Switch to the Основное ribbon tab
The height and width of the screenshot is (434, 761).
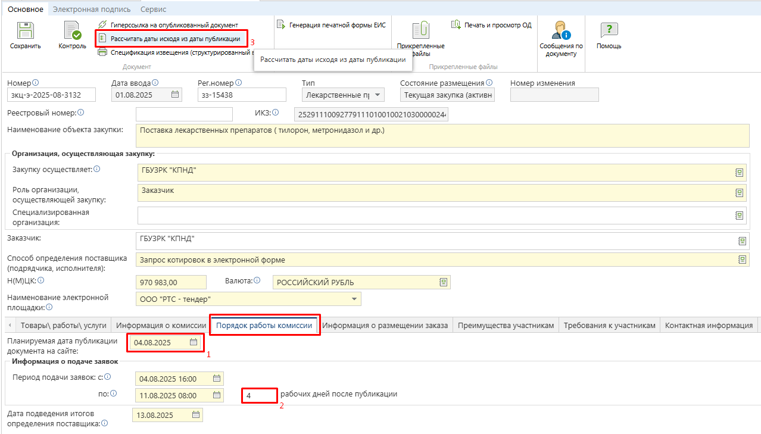[26, 9]
